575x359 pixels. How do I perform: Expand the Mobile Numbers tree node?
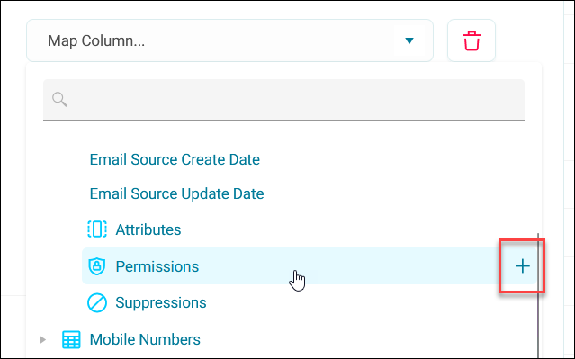point(42,339)
